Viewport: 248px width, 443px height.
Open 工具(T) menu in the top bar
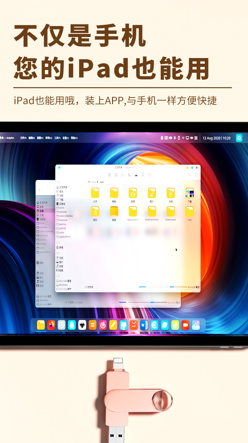(57, 138)
